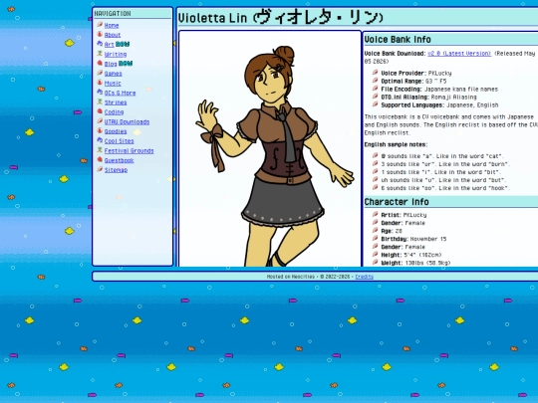
Task: Click the 'Height: 5'4"' line
Action: point(411,255)
